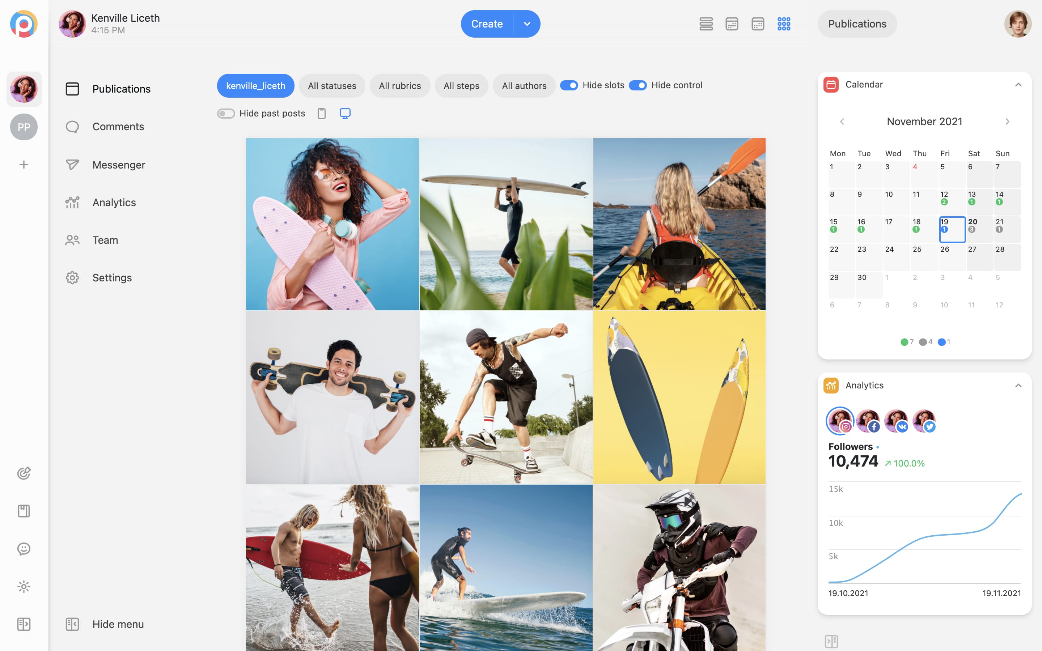
Task: Select November 12 in calendar
Action: point(952,201)
